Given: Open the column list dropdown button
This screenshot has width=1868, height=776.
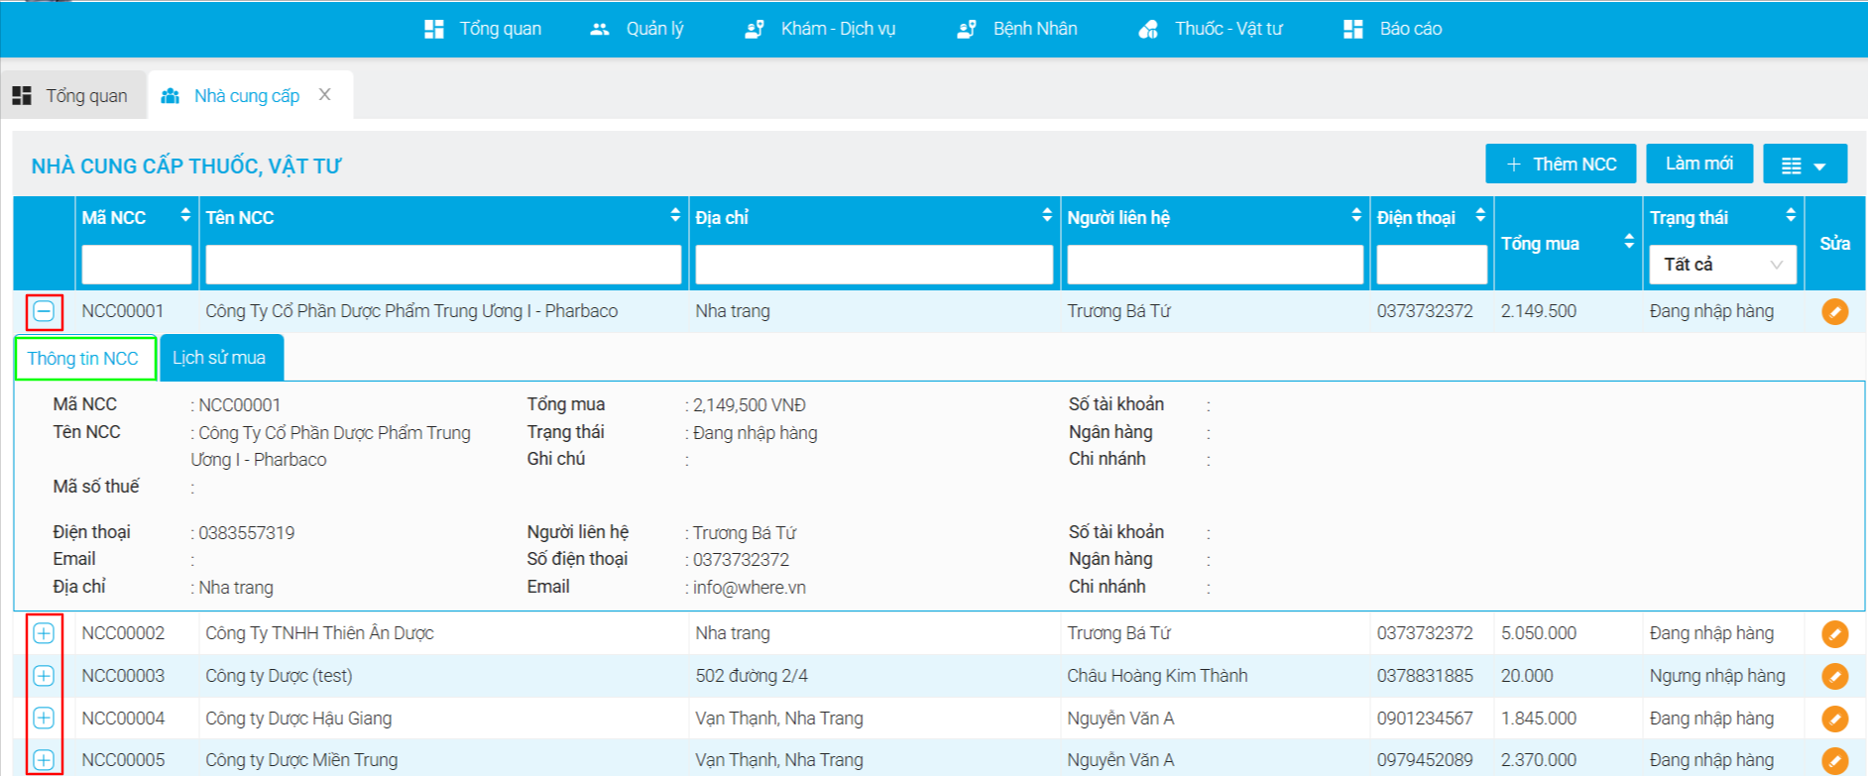Looking at the screenshot, I should coord(1805,165).
